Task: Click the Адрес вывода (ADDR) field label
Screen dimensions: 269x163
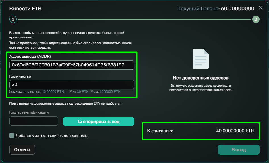Action: point(30,56)
